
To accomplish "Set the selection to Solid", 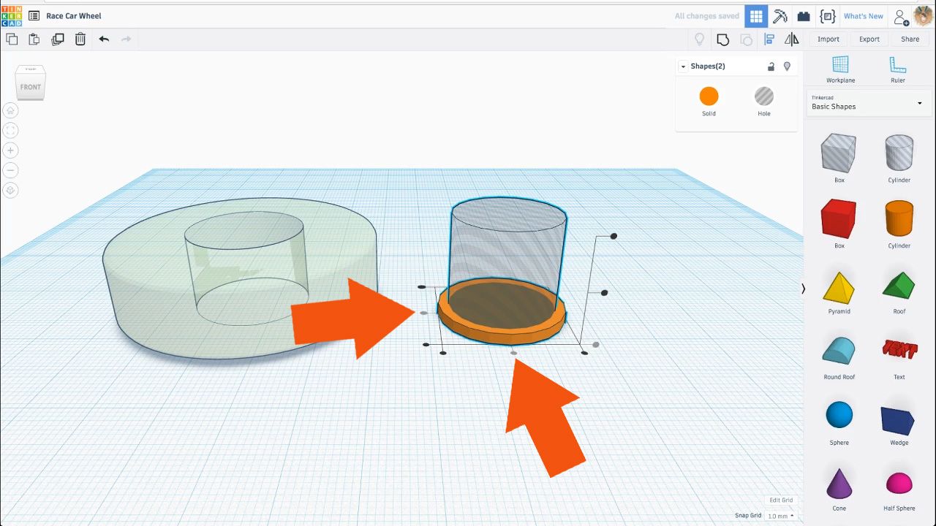I will tap(709, 102).
